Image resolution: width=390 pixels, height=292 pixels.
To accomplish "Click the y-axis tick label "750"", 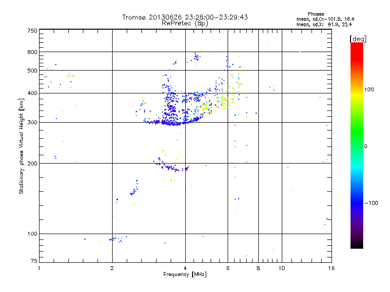I will 32,31.
